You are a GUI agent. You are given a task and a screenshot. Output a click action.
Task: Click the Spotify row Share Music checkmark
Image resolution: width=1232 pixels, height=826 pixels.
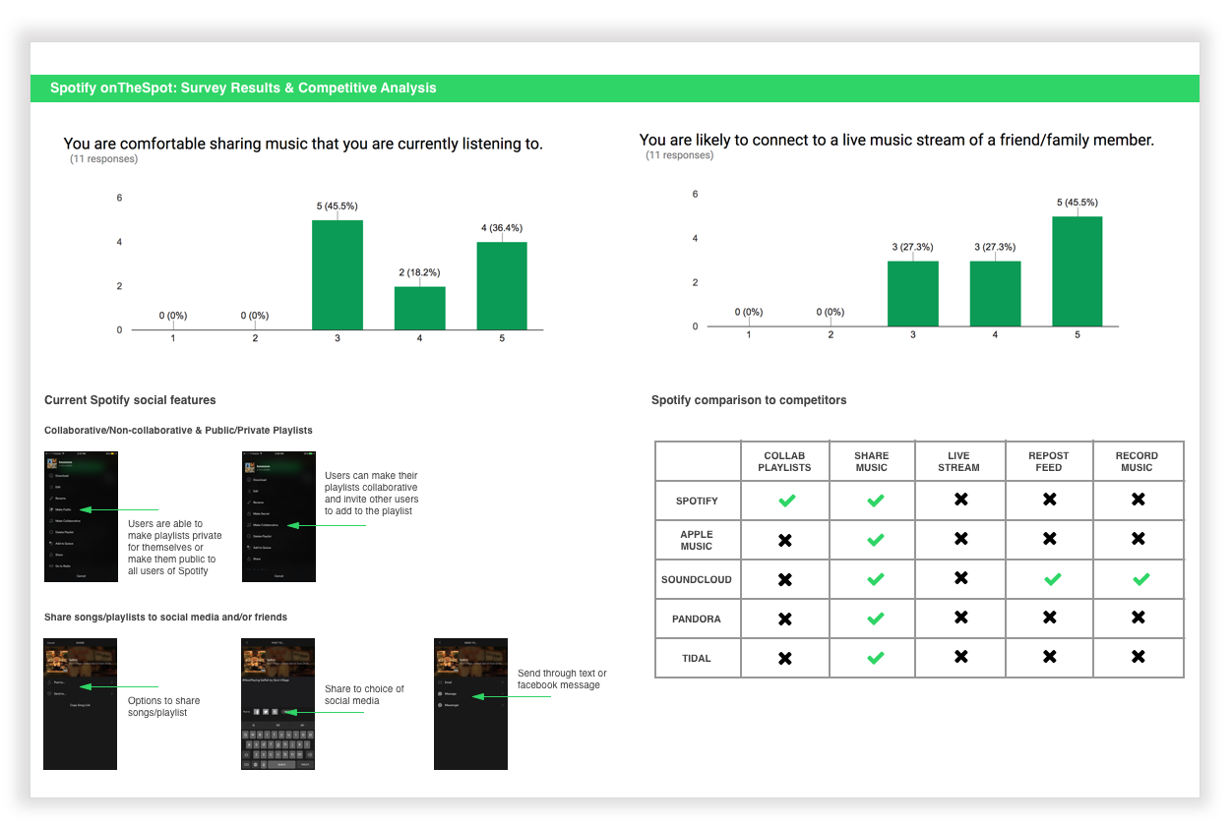[875, 501]
